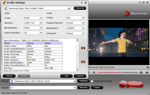Open the Video Codec h264 dropdown
The height and width of the screenshot is (95, 150).
click(41, 18)
